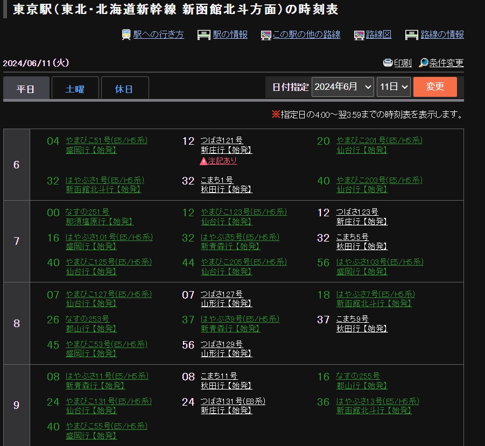Click the red warning icon 注記あり

[203, 161]
